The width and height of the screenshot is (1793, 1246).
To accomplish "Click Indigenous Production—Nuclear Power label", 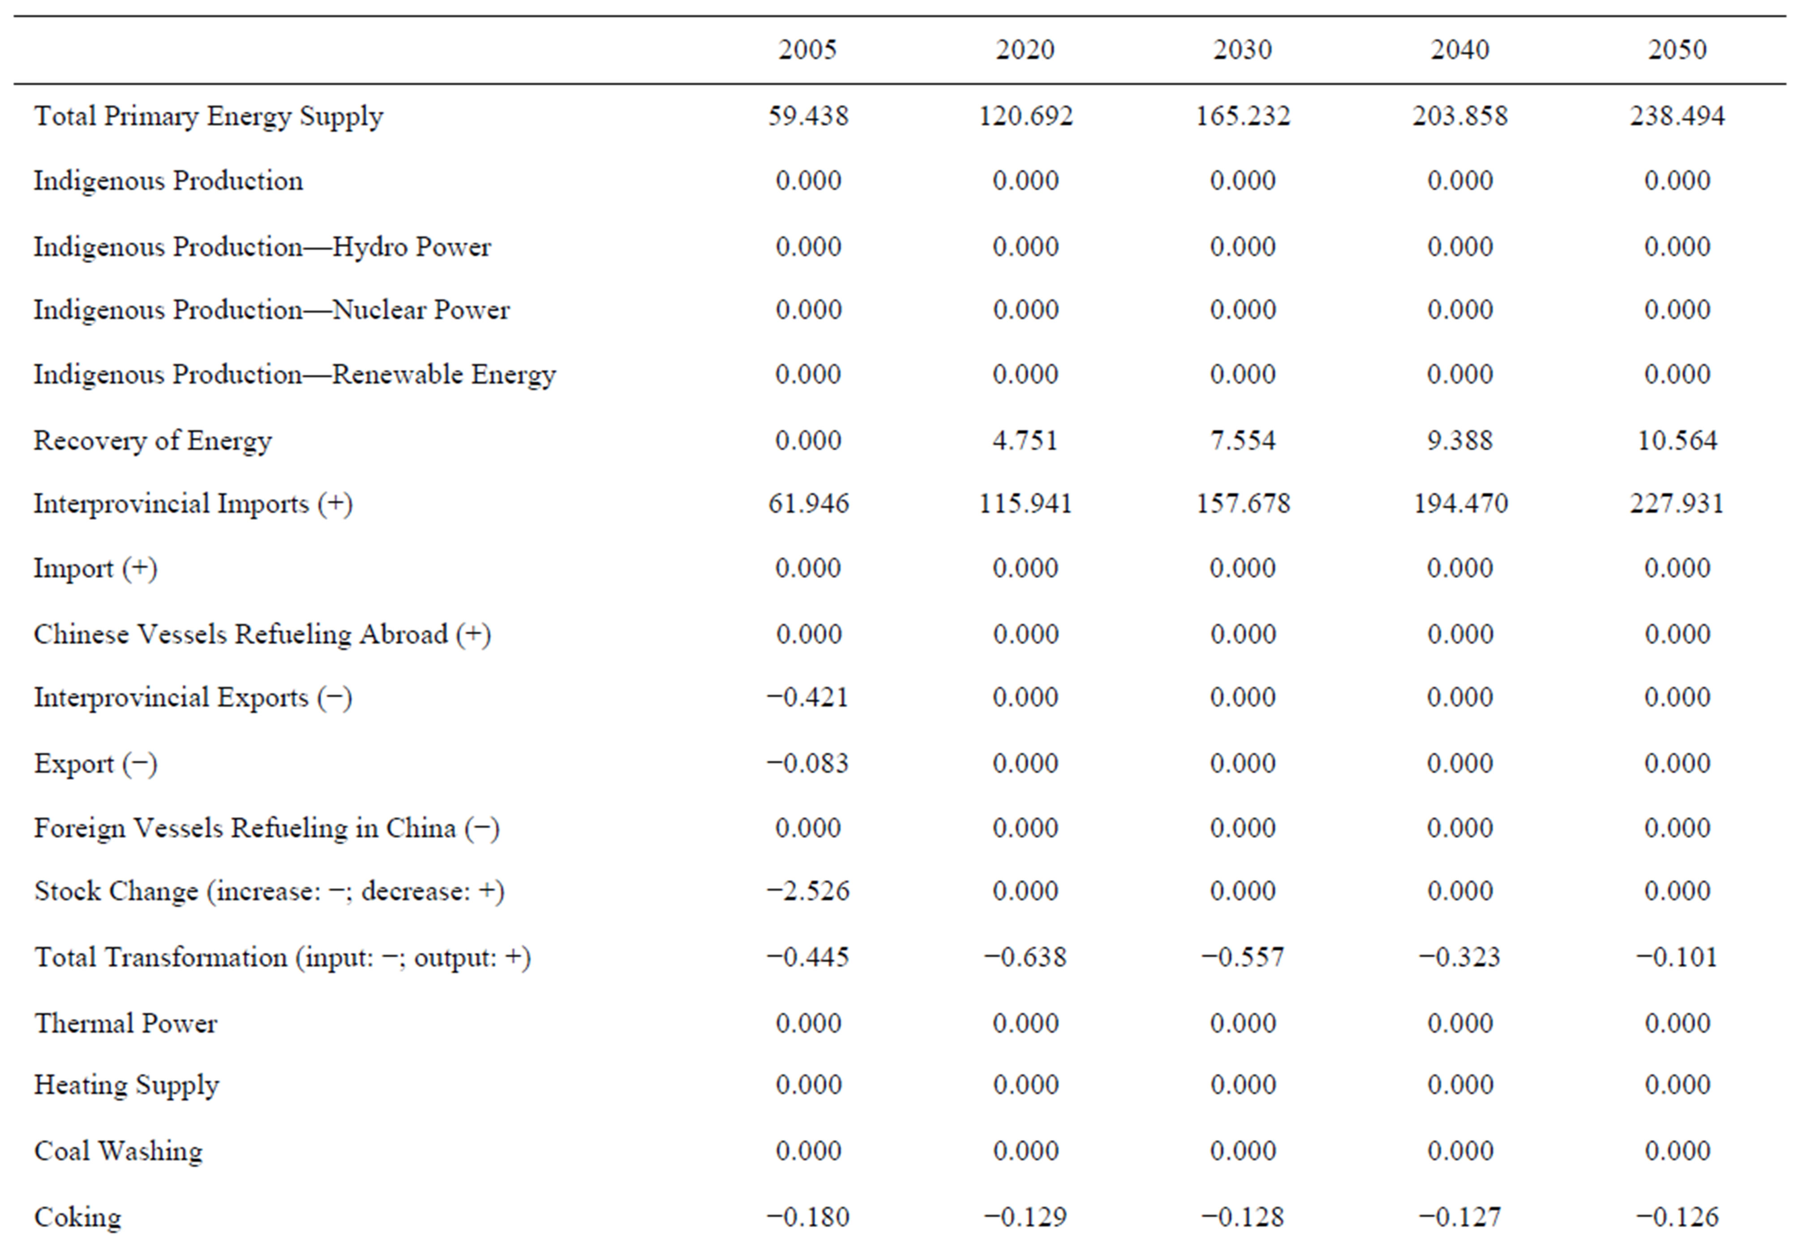I will (272, 310).
